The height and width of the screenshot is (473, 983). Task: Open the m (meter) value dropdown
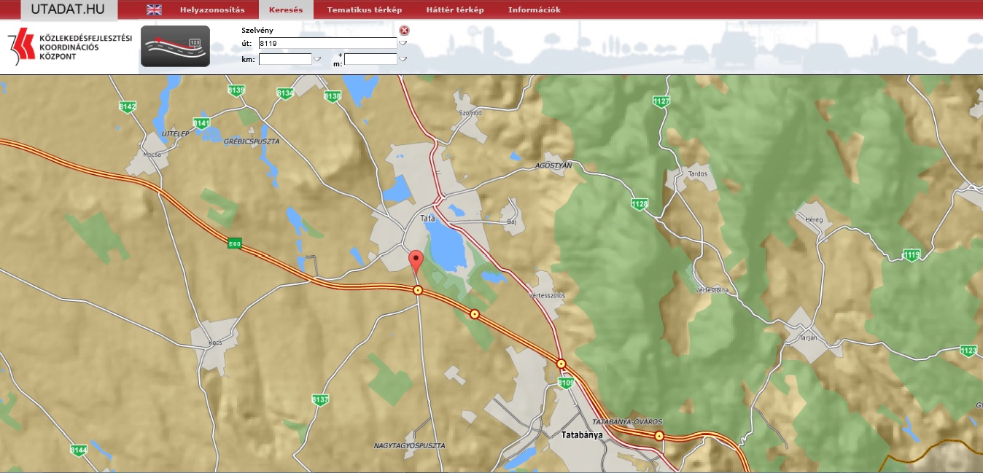[403, 59]
